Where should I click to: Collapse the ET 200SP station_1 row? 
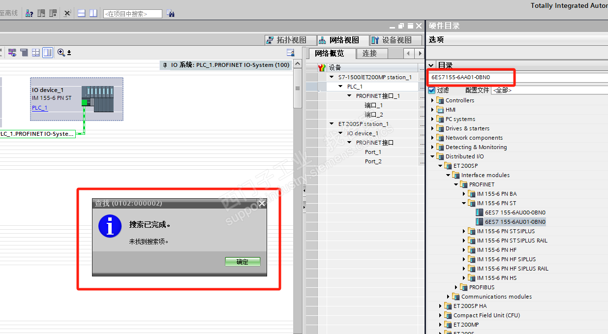pyautogui.click(x=333, y=124)
